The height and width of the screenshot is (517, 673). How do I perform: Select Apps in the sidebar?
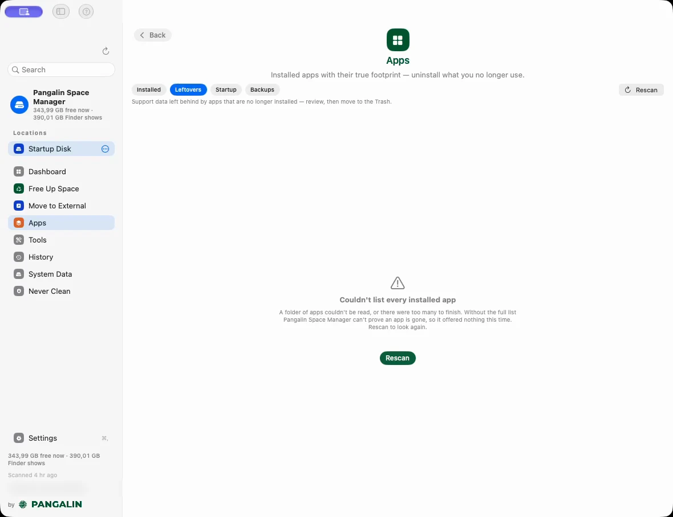tap(62, 223)
